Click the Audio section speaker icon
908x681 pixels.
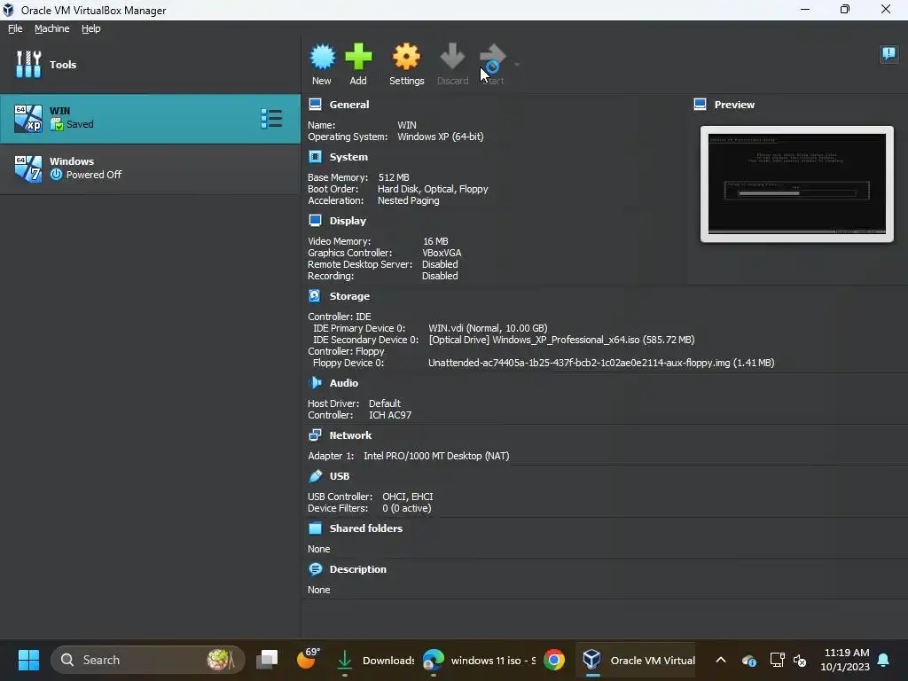pyautogui.click(x=315, y=382)
